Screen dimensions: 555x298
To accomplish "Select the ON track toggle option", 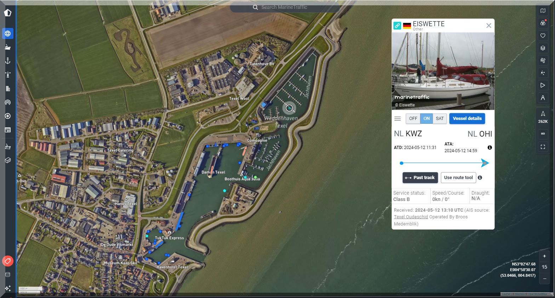I will (427, 119).
